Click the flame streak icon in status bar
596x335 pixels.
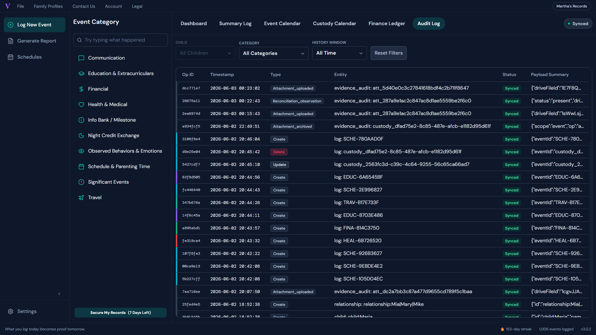click(x=502, y=329)
